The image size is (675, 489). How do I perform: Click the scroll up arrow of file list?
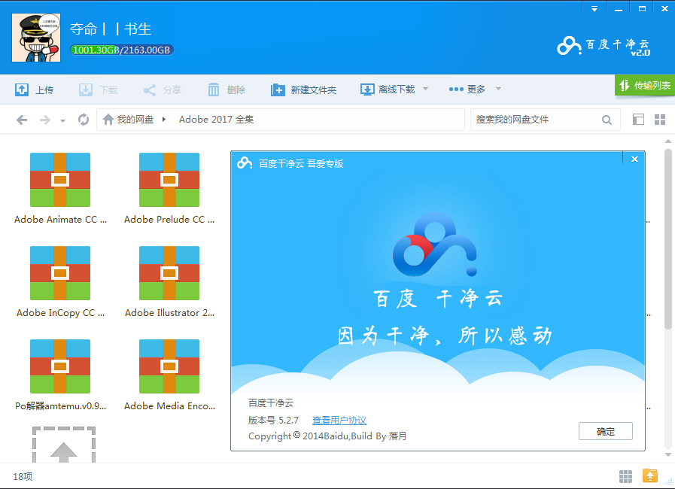[x=667, y=141]
